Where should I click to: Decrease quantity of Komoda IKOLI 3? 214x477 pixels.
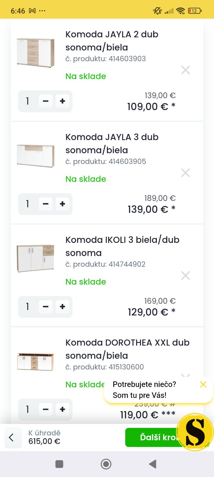pyautogui.click(x=46, y=307)
